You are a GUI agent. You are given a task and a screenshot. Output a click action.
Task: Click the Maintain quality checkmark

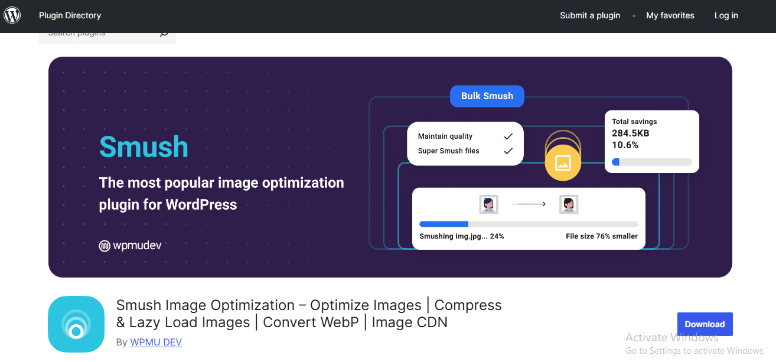pyautogui.click(x=508, y=136)
